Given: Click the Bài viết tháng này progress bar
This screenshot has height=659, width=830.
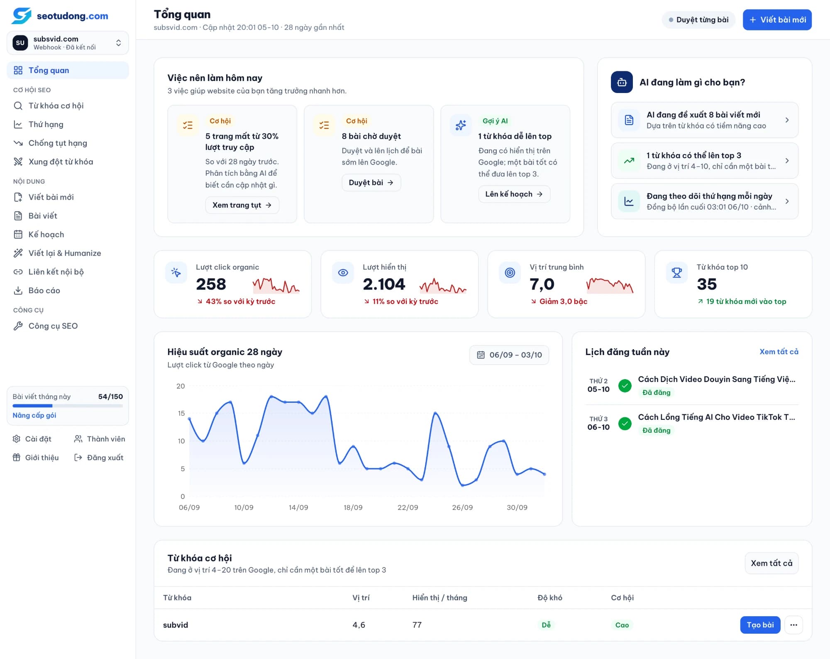Looking at the screenshot, I should (68, 406).
